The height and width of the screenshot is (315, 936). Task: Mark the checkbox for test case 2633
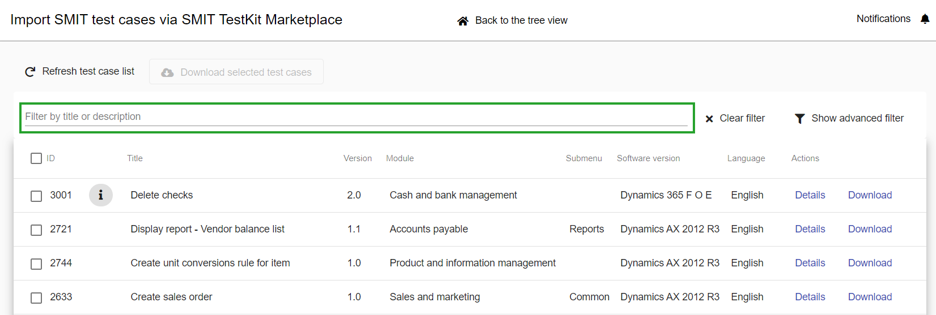click(x=36, y=297)
